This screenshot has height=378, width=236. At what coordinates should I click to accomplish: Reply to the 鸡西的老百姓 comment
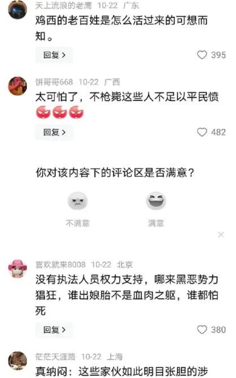point(54,55)
